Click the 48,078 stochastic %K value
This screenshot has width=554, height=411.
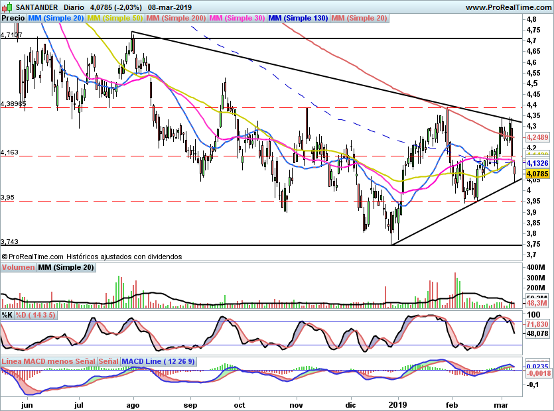click(537, 333)
